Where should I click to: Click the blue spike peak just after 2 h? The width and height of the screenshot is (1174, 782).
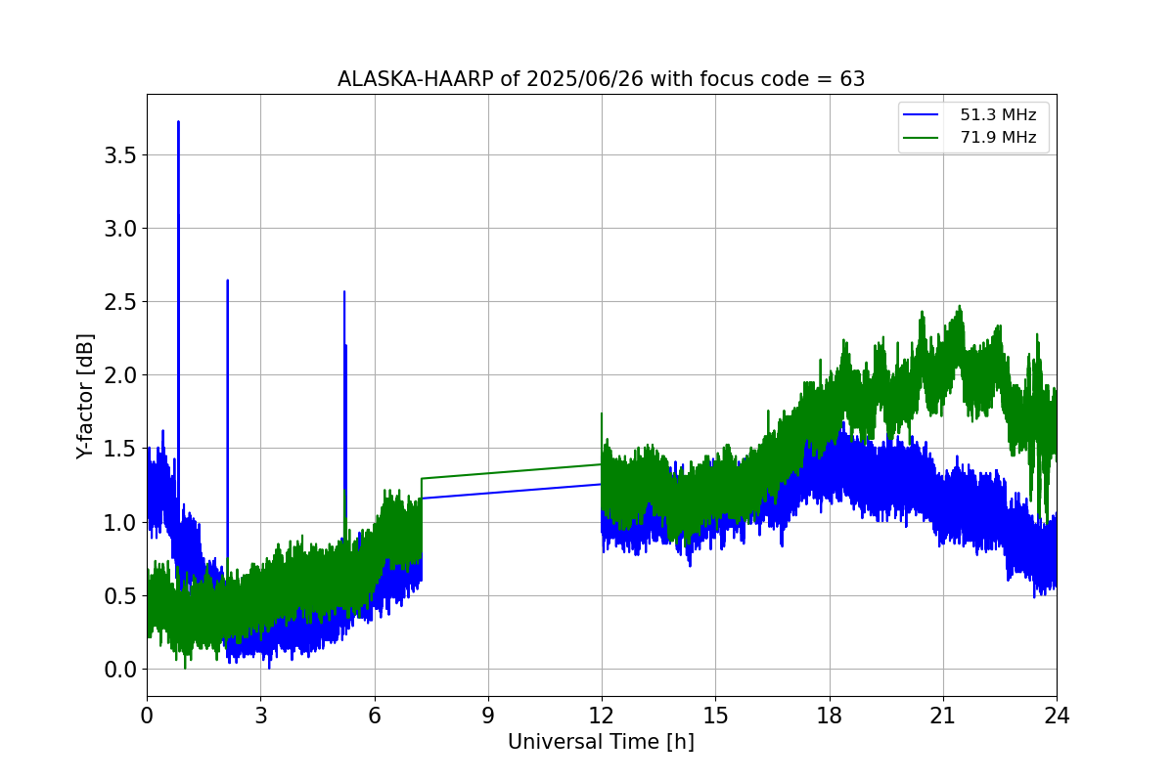227,282
